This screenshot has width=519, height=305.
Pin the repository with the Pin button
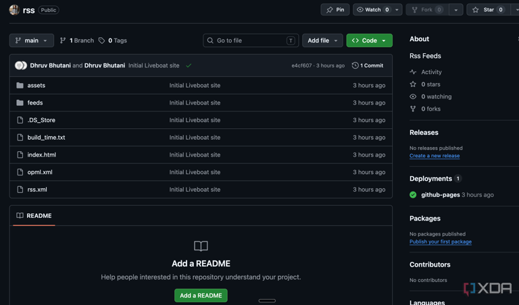pos(335,9)
